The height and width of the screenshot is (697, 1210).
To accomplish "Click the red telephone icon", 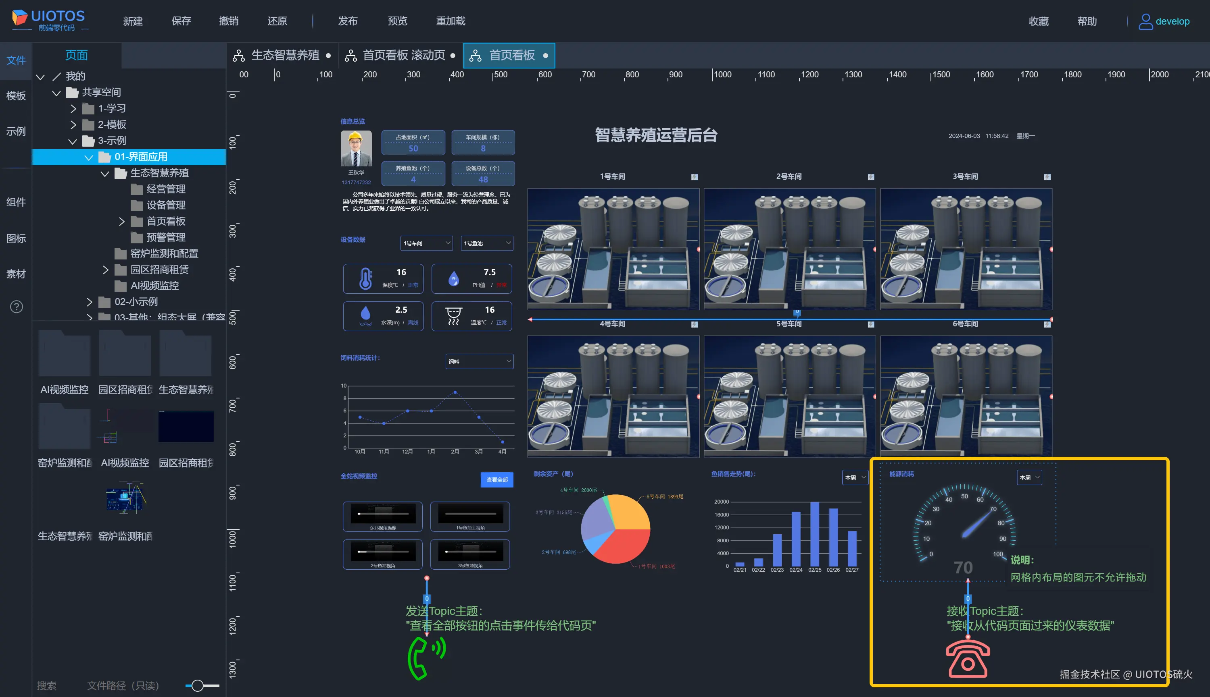I will pos(968,659).
